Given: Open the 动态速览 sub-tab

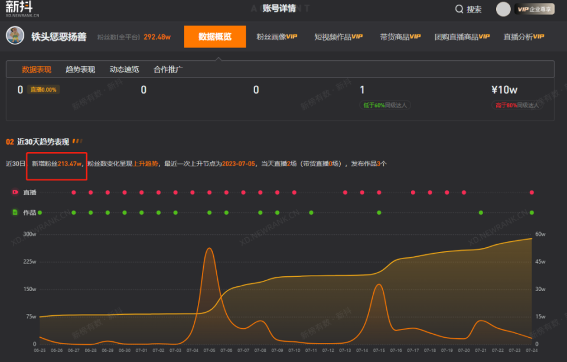Looking at the screenshot, I should pyautogui.click(x=125, y=70).
